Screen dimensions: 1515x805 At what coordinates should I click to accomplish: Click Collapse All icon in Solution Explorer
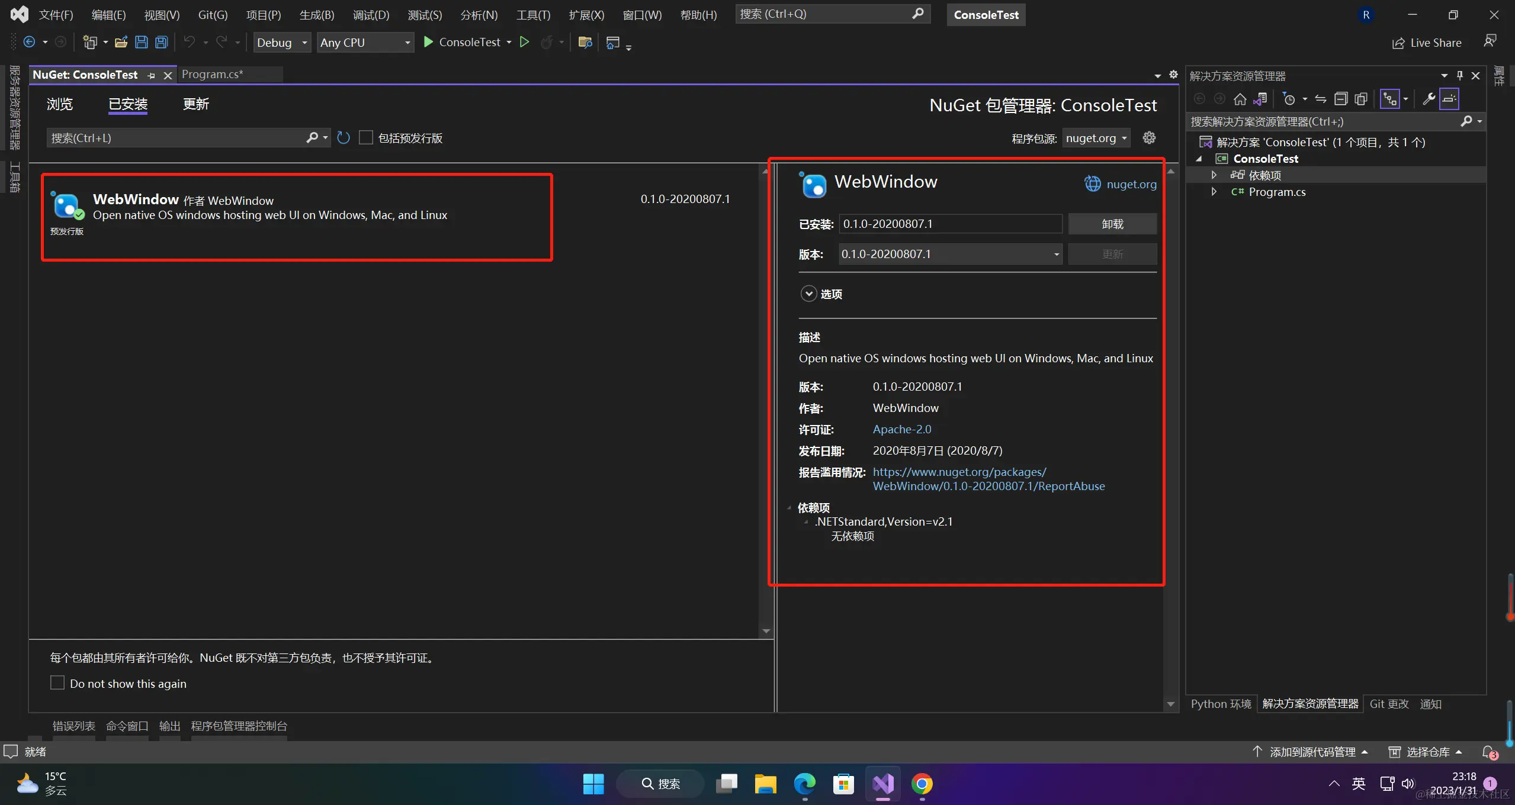click(x=1341, y=99)
